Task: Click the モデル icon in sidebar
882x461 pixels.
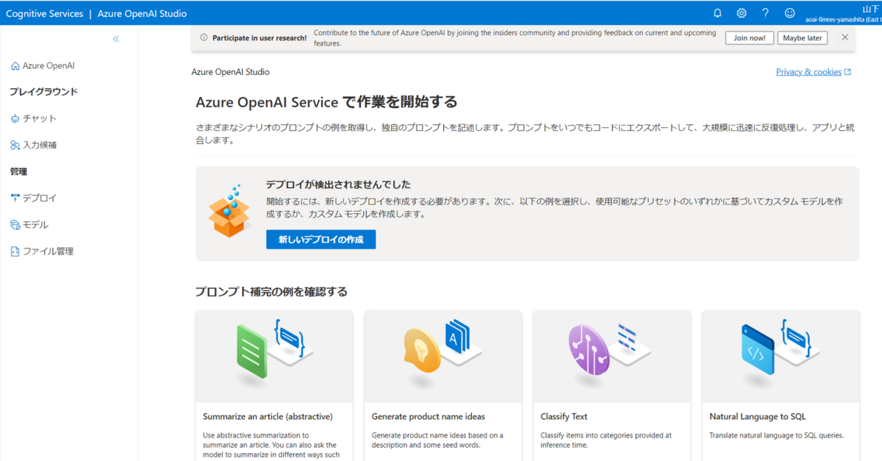Action: tap(15, 225)
